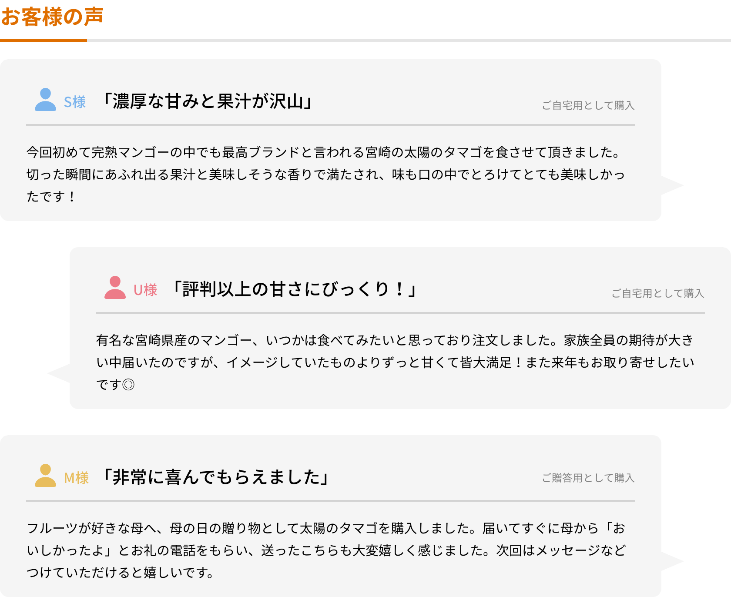Click S様's review text about 太陽のタマゴ
The image size is (731, 597).
326,174
